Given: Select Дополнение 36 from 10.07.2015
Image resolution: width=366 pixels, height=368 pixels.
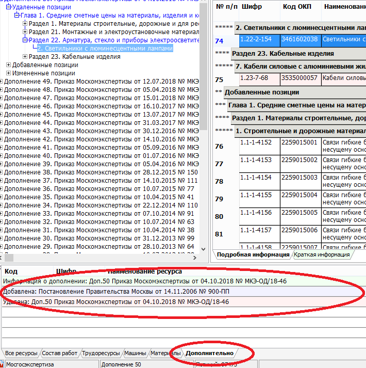Looking at the screenshot, I should [x=99, y=189].
